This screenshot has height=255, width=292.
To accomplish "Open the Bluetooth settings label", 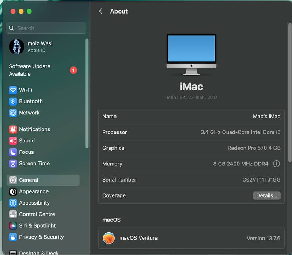I will tap(31, 101).
